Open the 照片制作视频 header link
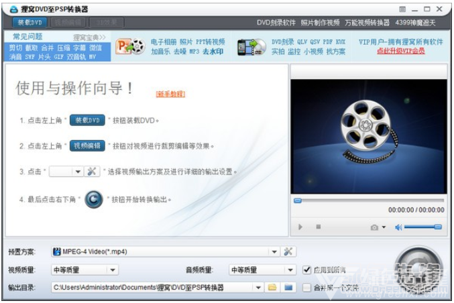The width and height of the screenshot is (454, 303). click(x=320, y=23)
